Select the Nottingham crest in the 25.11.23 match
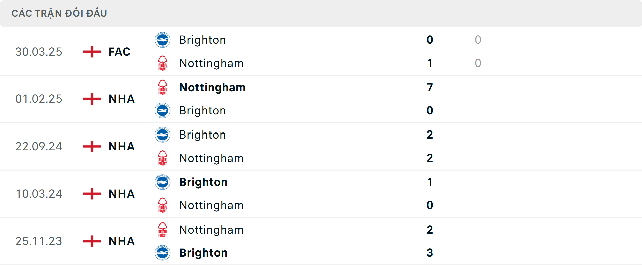This screenshot has height=265, width=642. [x=163, y=230]
